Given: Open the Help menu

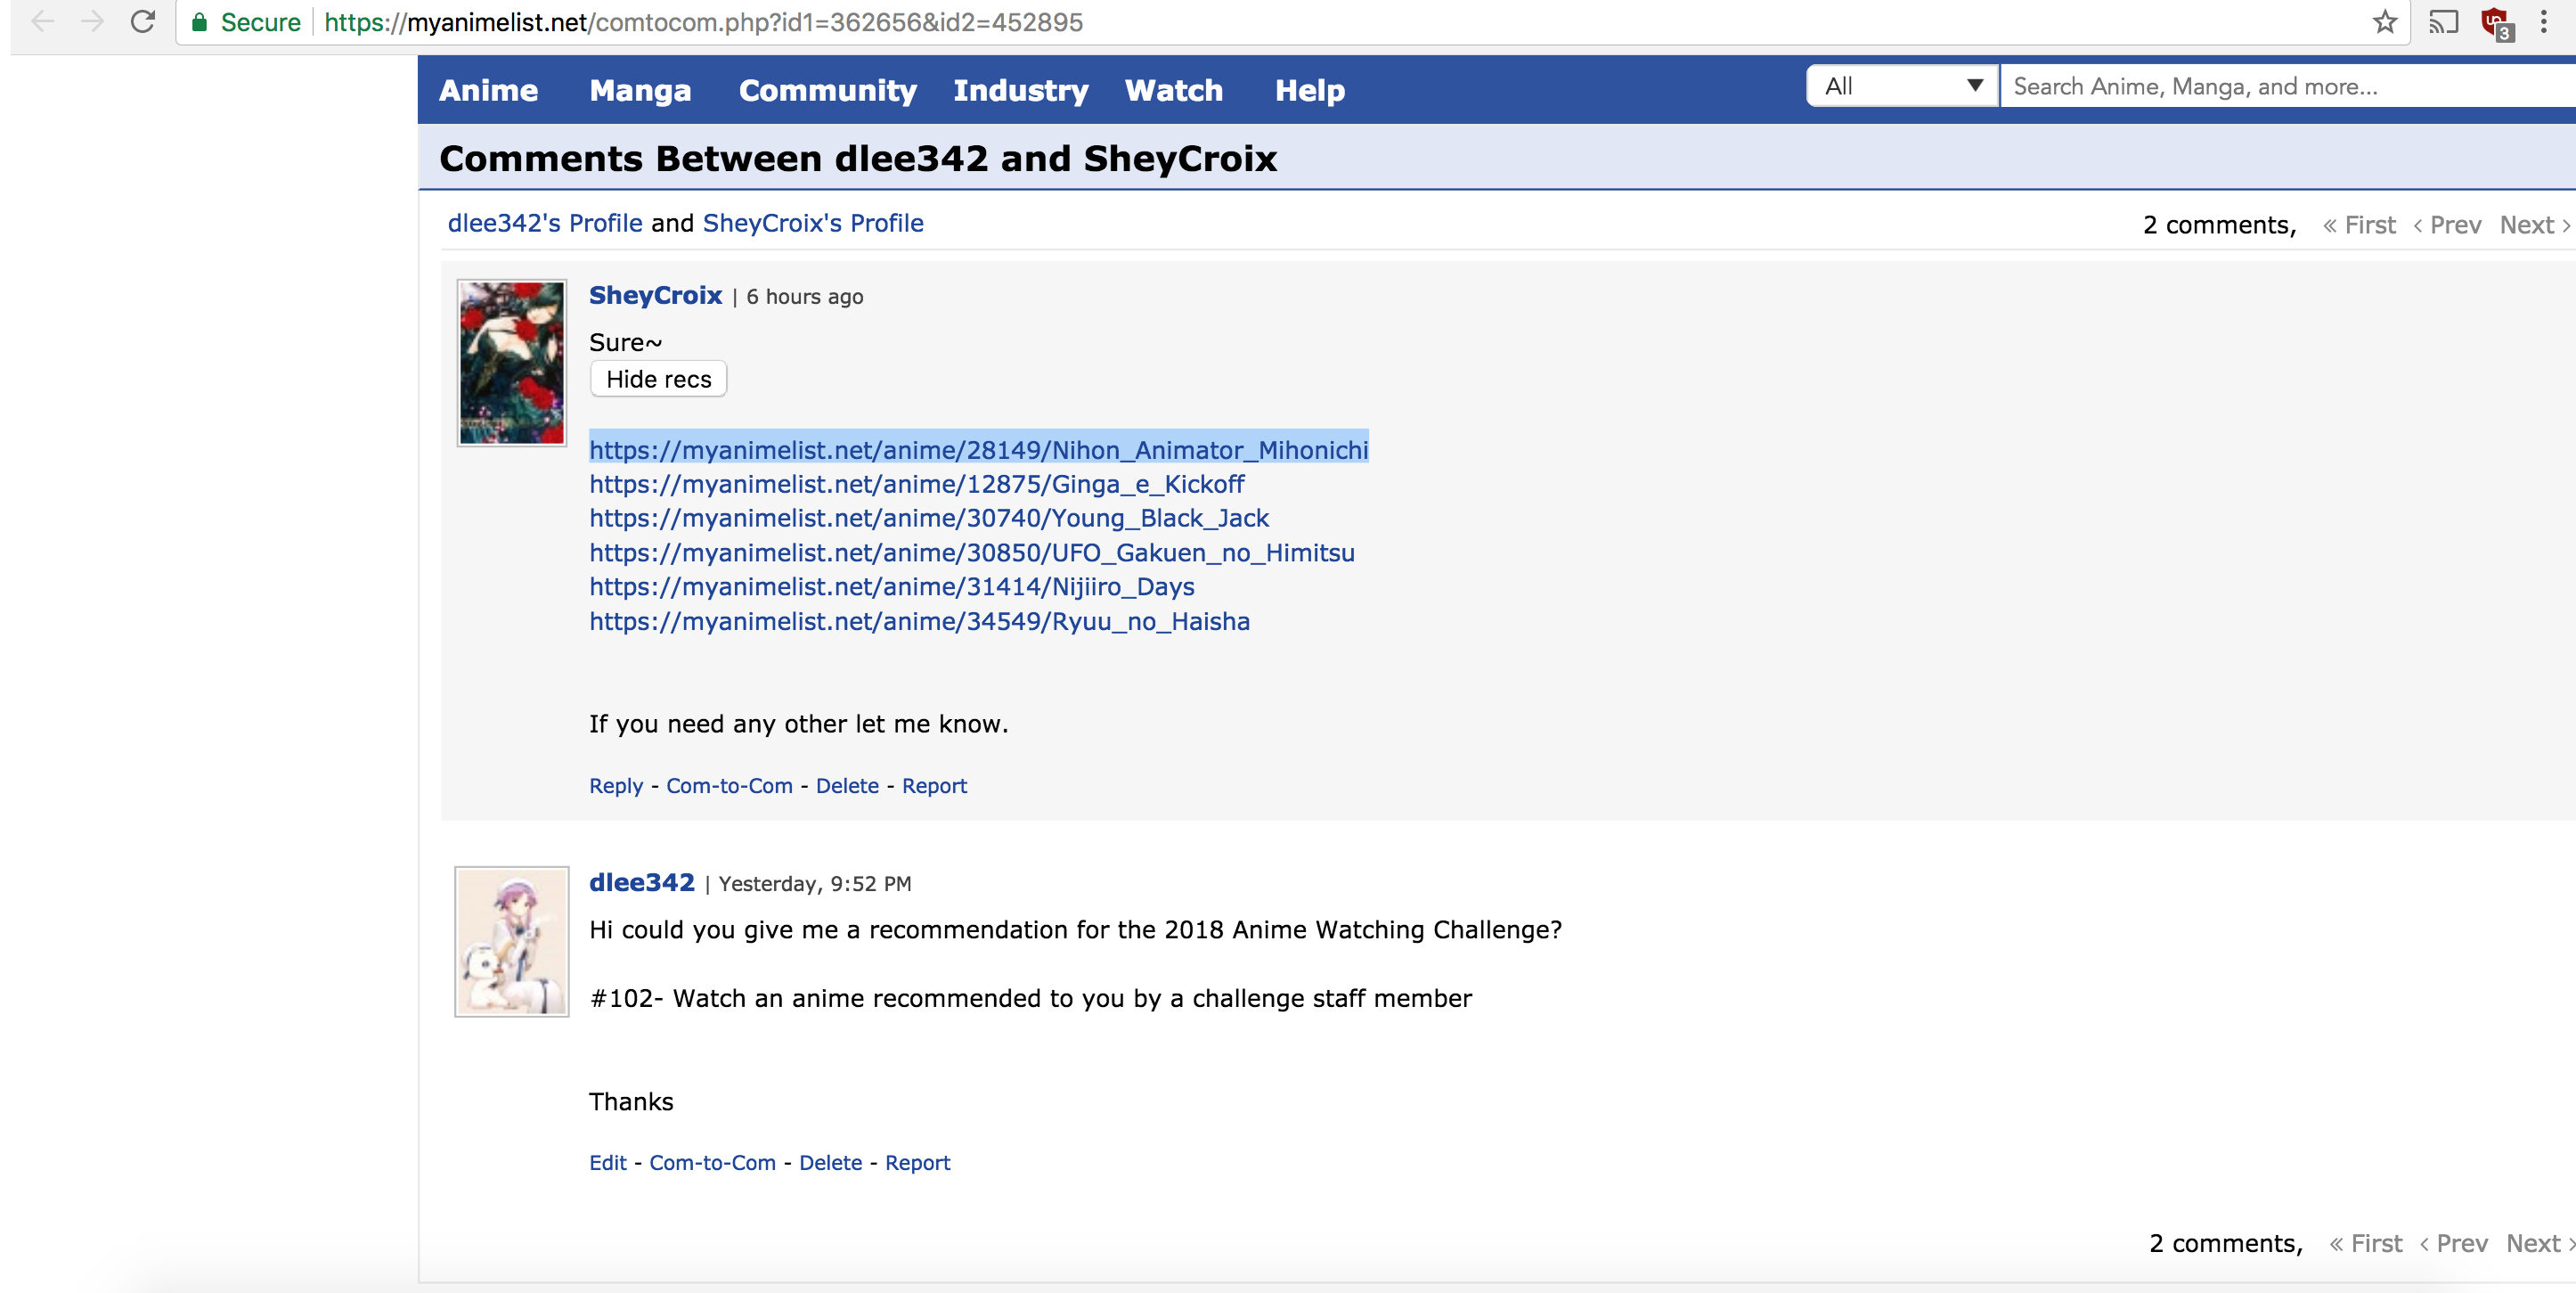Looking at the screenshot, I should pos(1309,90).
